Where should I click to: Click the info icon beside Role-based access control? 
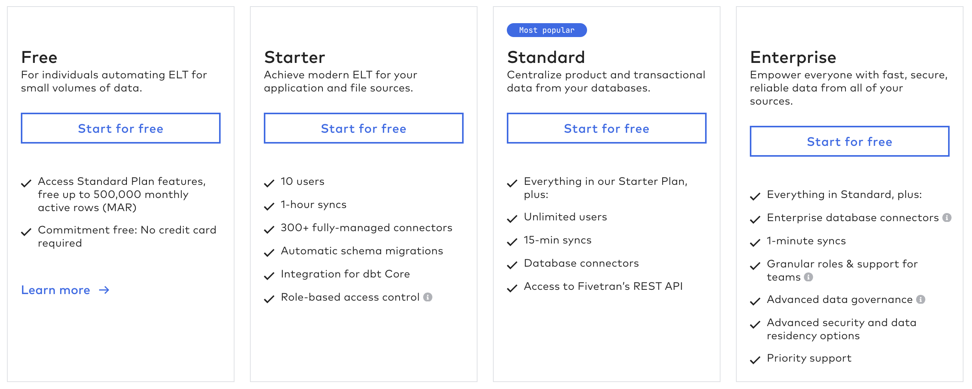tap(428, 297)
